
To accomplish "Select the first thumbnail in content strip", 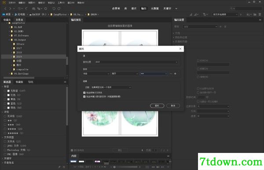I will [x=73, y=161].
